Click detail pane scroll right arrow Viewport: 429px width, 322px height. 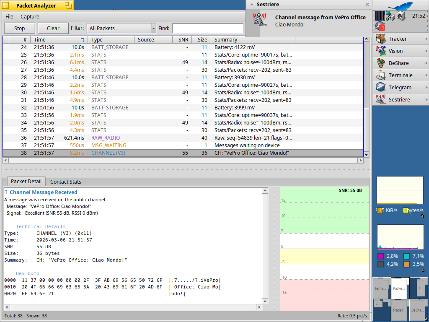tap(259, 307)
